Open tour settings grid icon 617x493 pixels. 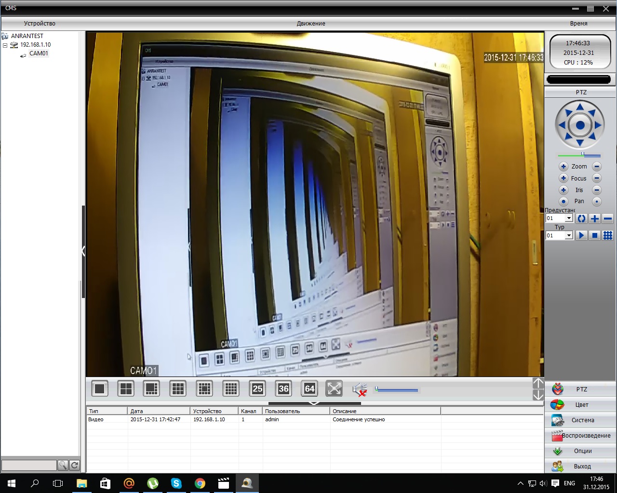click(x=608, y=235)
